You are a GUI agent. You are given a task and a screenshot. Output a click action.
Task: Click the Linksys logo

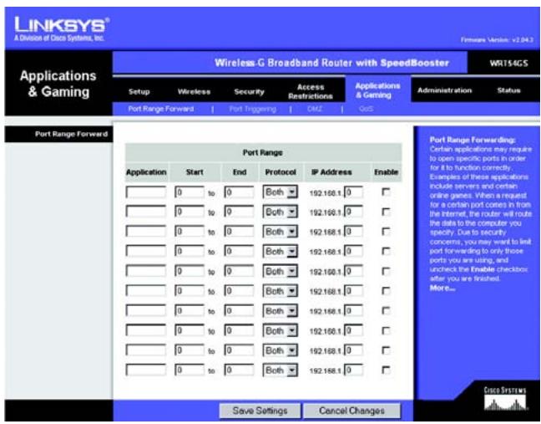(61, 29)
